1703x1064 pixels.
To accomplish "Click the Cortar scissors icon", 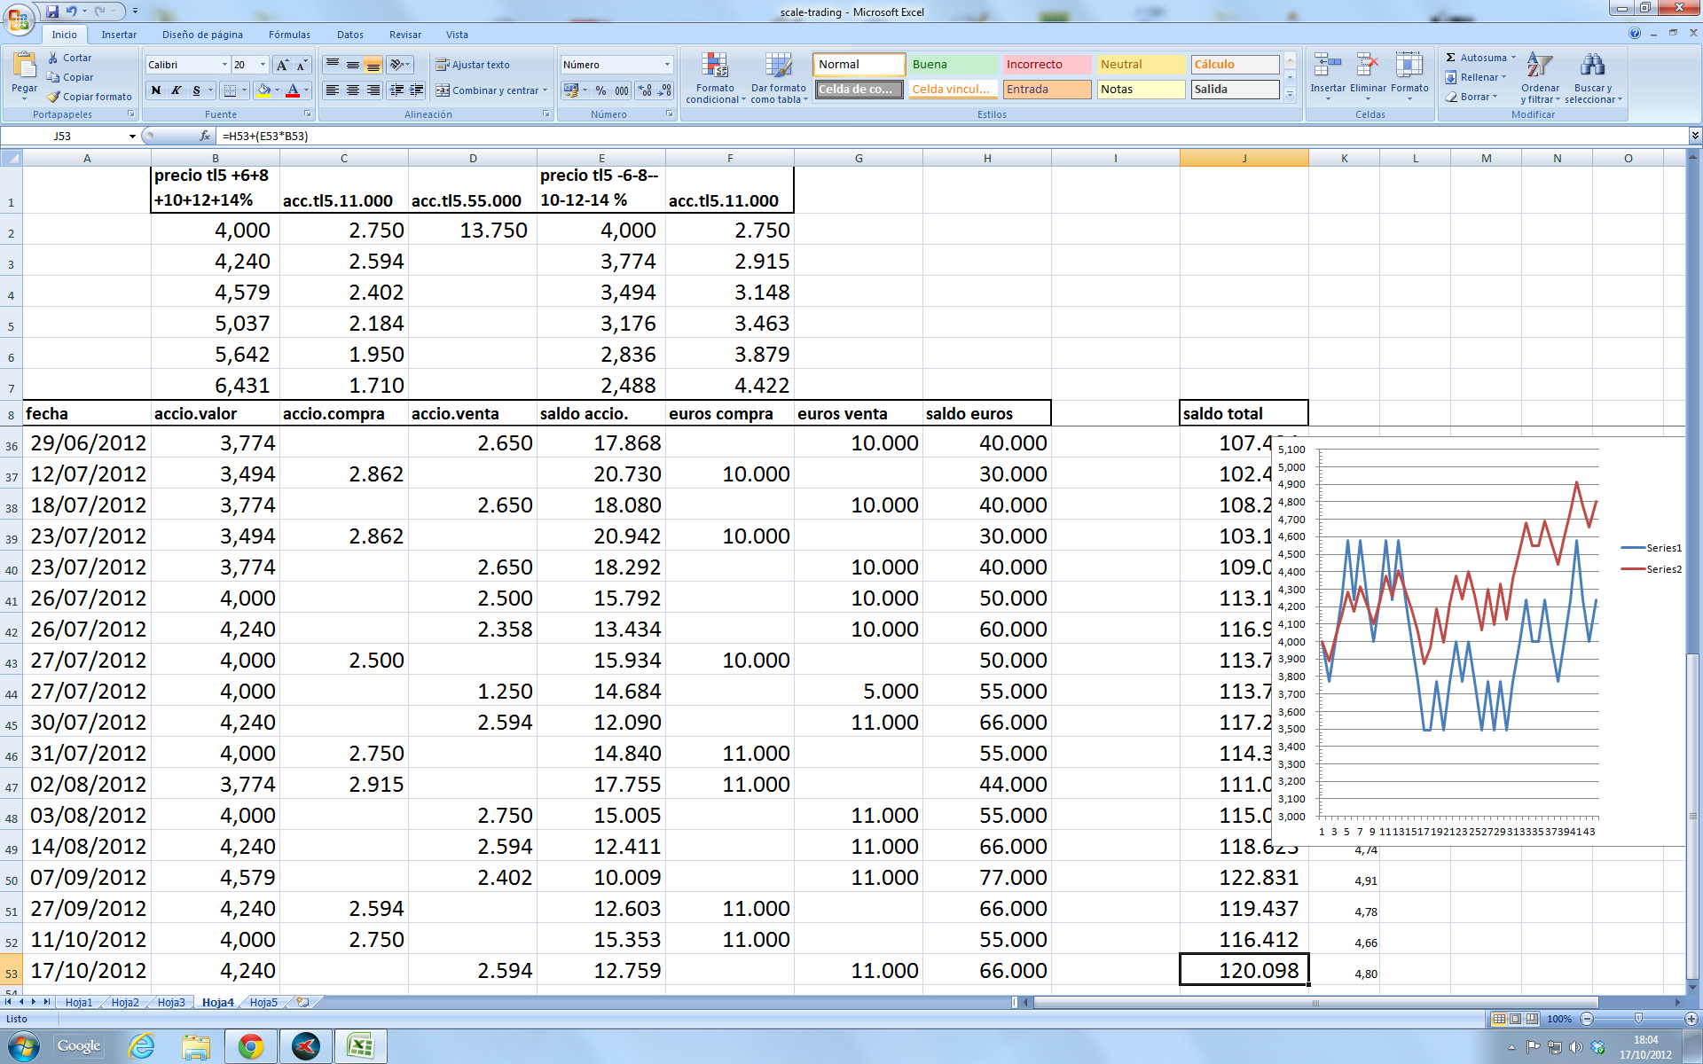I will (54, 58).
